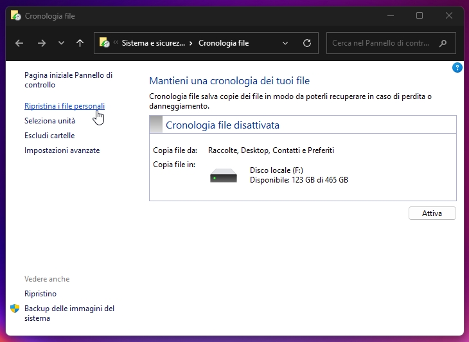Go up one level with up arrow
The width and height of the screenshot is (469, 342).
(80, 43)
